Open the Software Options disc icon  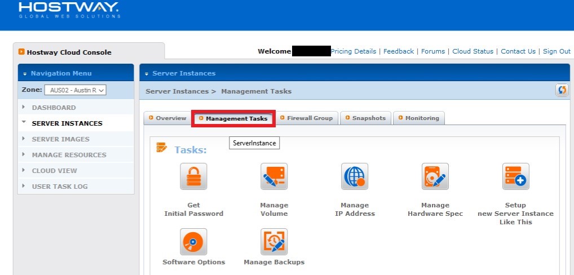tap(193, 242)
